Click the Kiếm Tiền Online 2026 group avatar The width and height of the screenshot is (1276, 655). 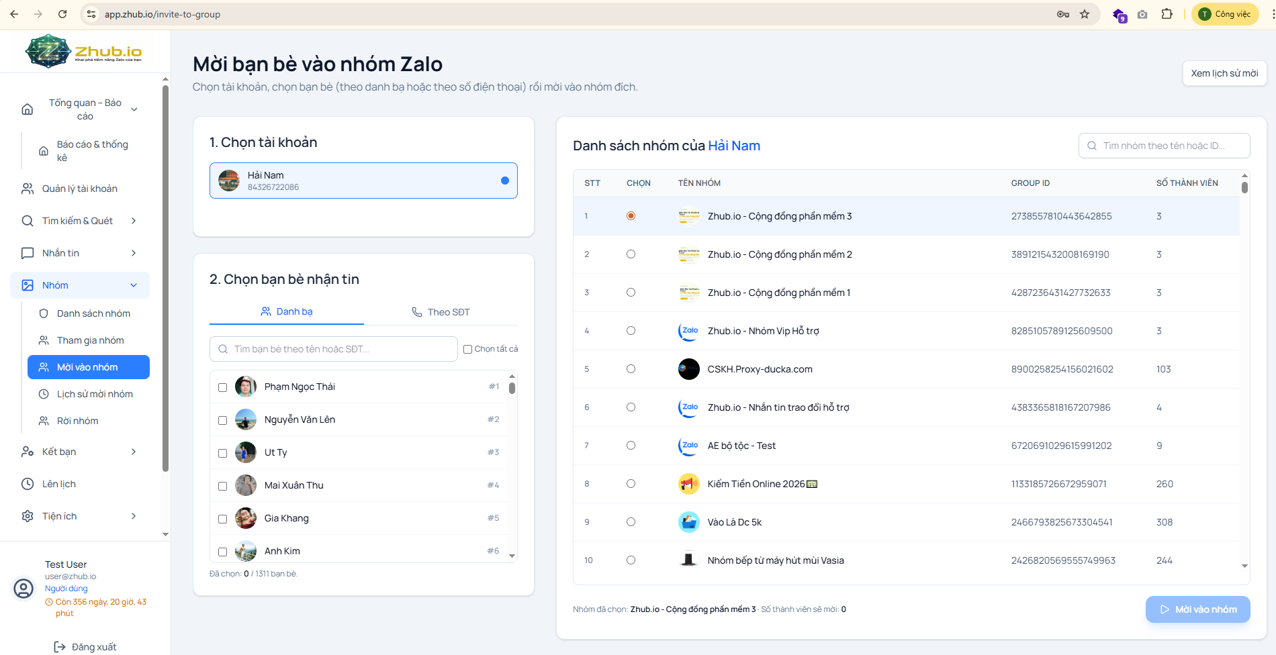click(x=688, y=484)
